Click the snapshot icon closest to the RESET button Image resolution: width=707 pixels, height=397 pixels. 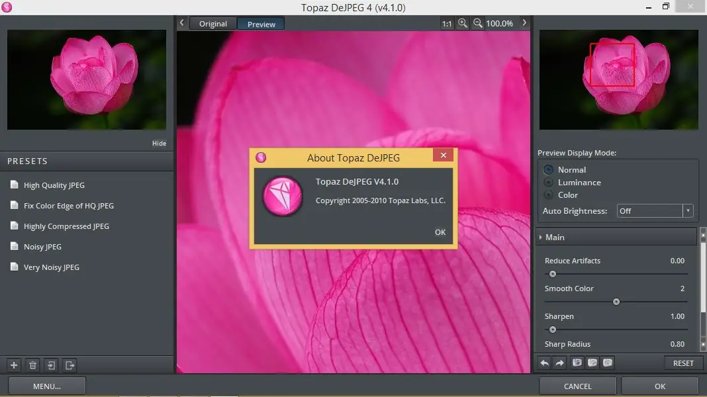point(608,363)
